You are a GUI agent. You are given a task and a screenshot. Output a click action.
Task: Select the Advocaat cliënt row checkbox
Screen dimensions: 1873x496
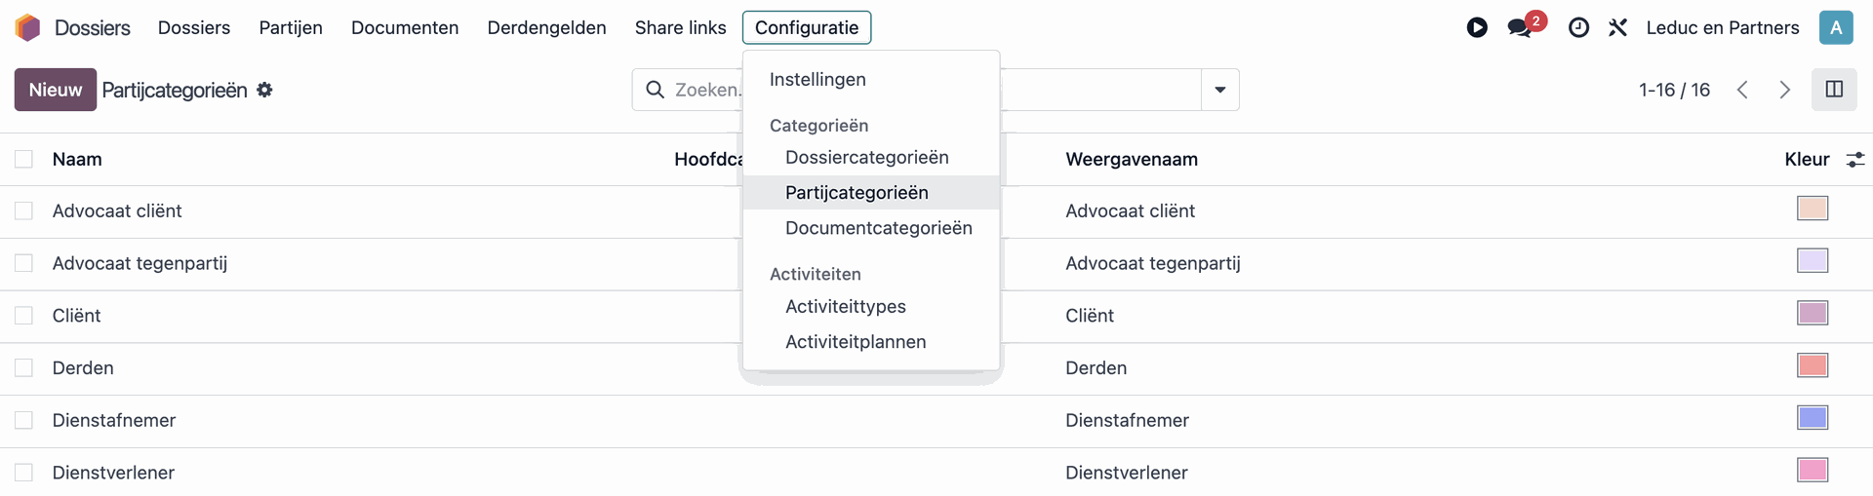point(24,210)
